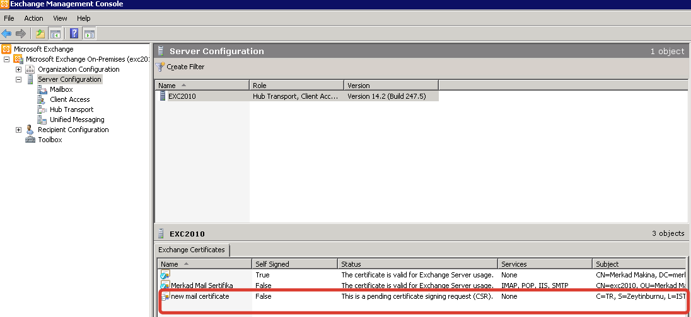Open the File menu

9,18
